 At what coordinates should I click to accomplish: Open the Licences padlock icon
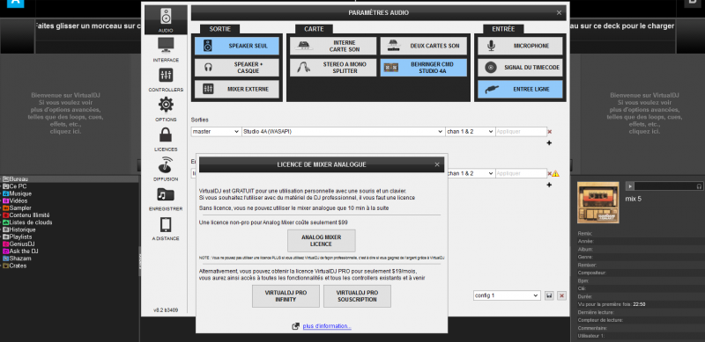pos(166,135)
